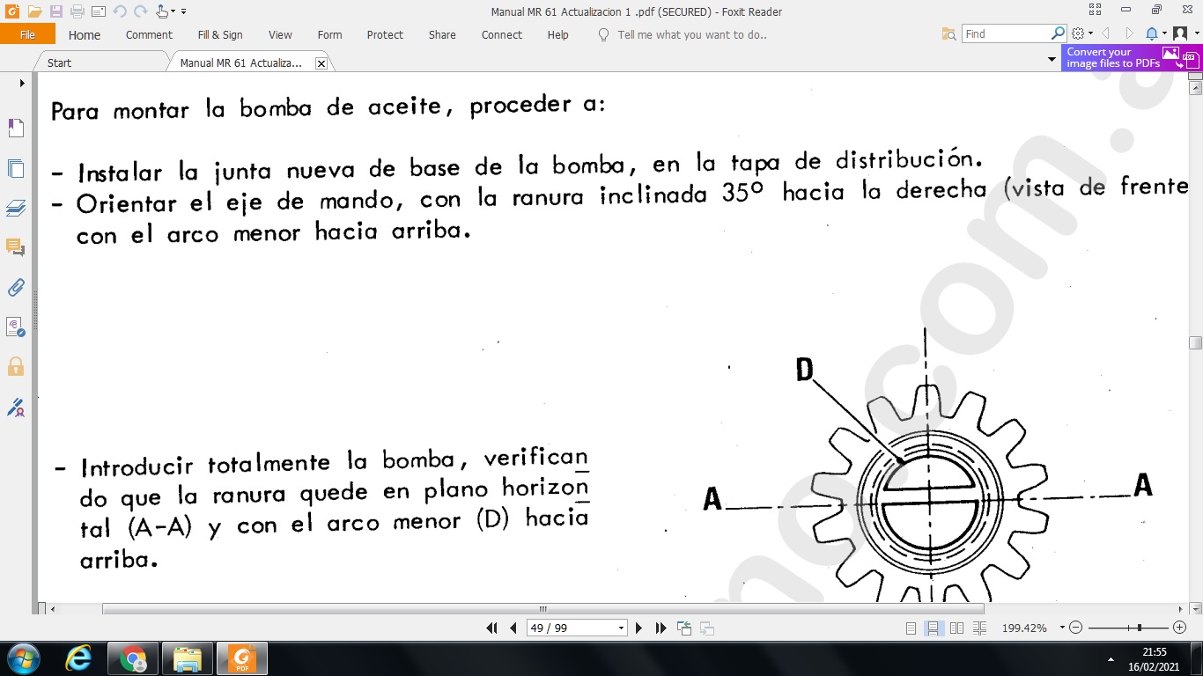Screen dimensions: 1203x676
Task: Click the previous view icon in status bar
Action: 684,628
